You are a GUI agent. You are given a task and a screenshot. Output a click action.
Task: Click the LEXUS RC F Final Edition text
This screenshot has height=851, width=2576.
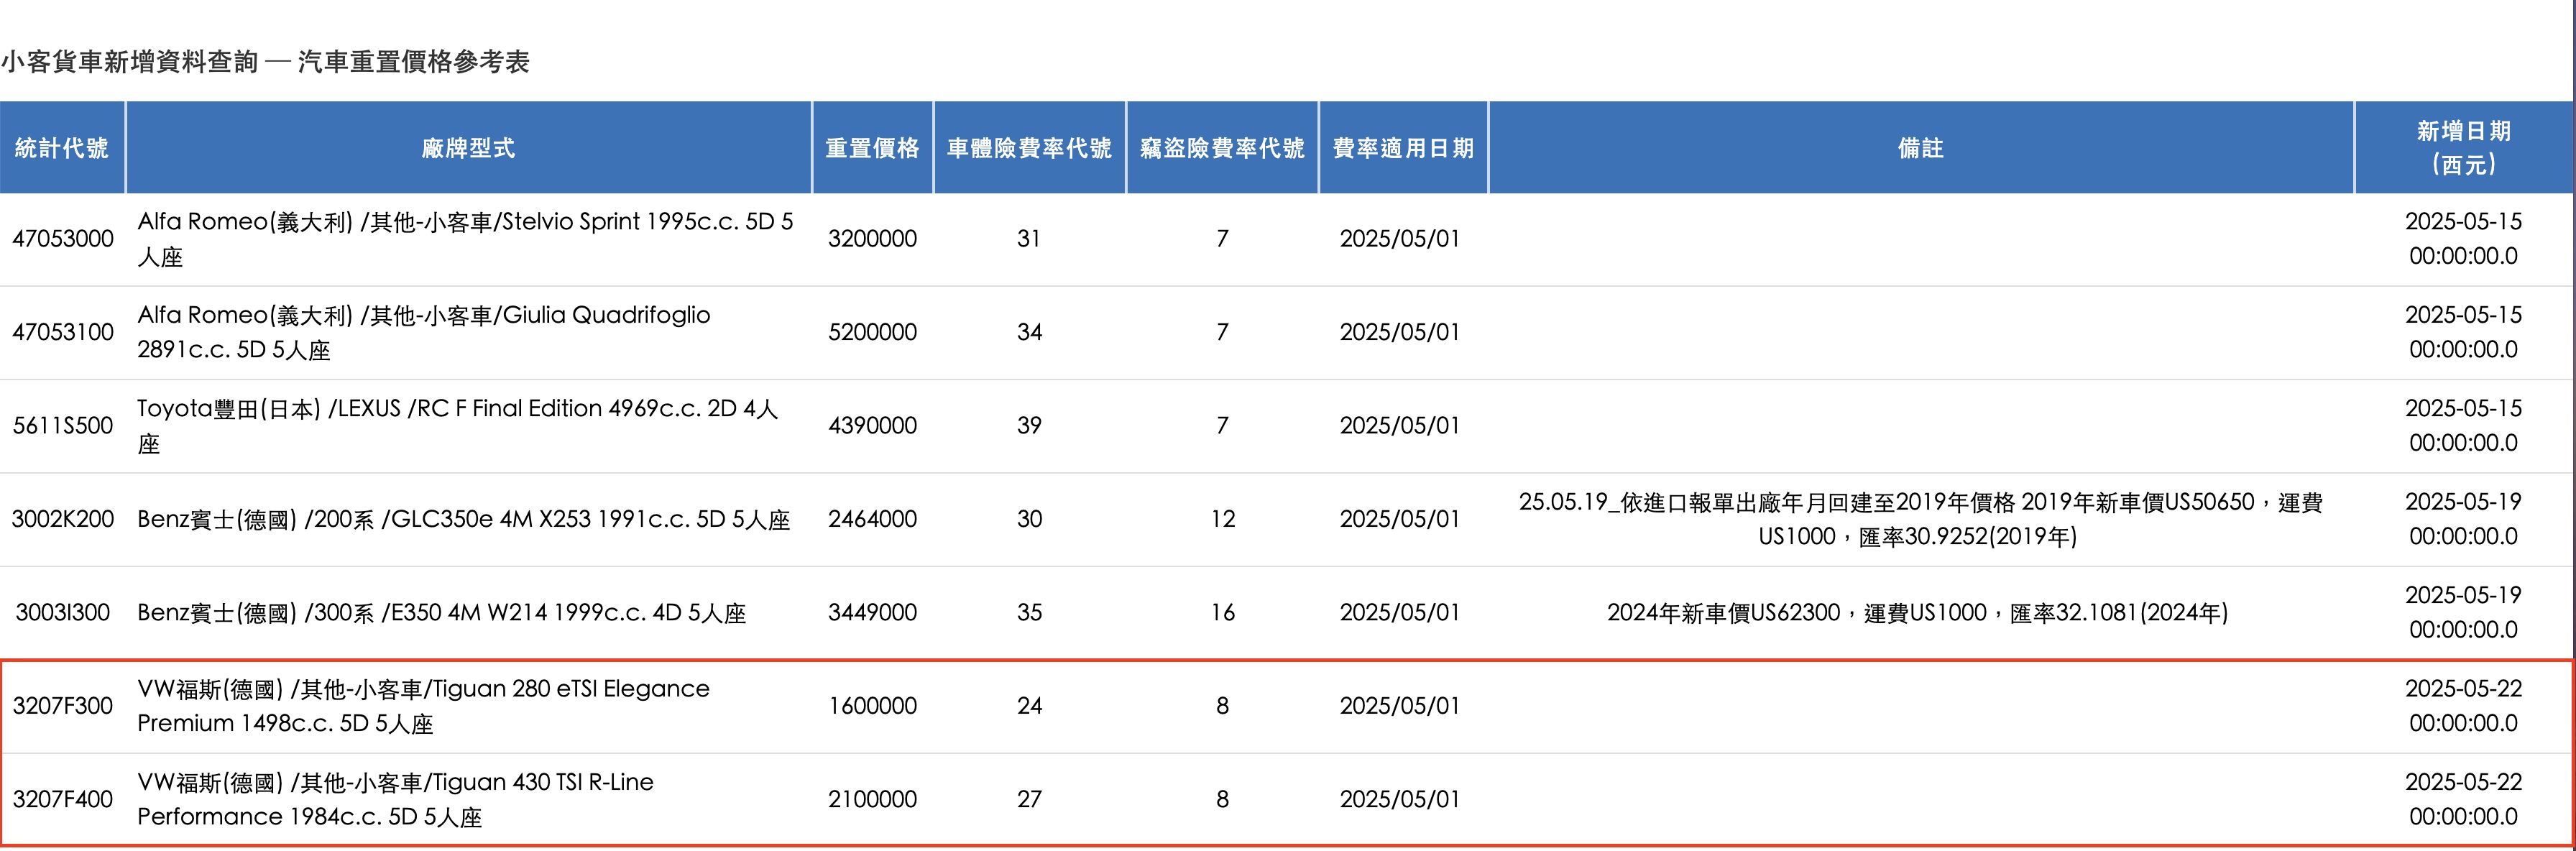(458, 426)
